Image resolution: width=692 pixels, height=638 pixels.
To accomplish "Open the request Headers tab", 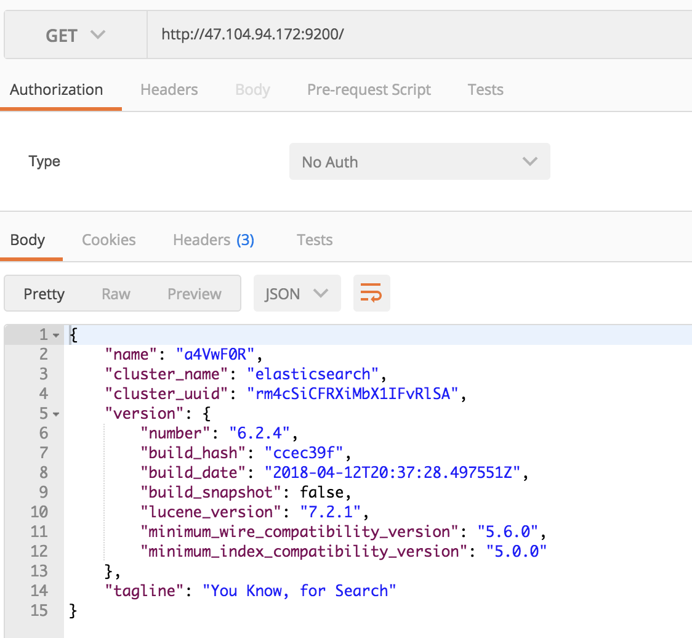I will 169,90.
